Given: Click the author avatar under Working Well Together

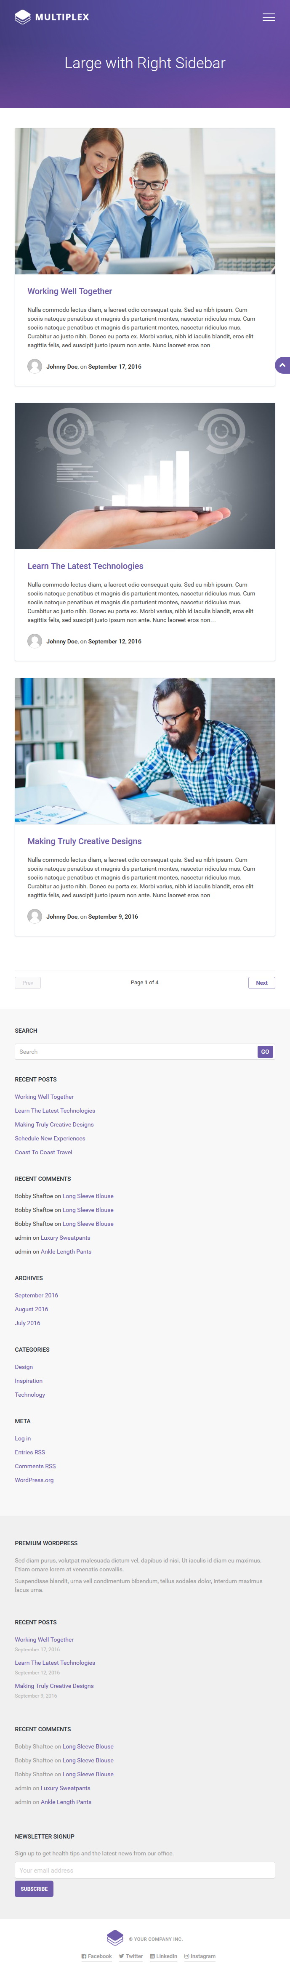Looking at the screenshot, I should pos(35,366).
